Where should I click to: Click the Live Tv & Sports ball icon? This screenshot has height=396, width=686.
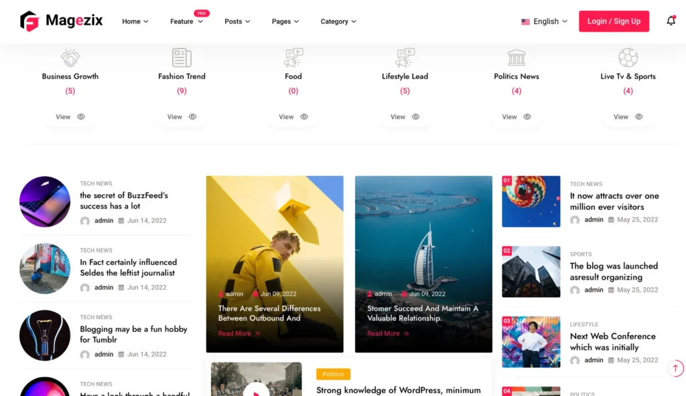[x=628, y=58]
